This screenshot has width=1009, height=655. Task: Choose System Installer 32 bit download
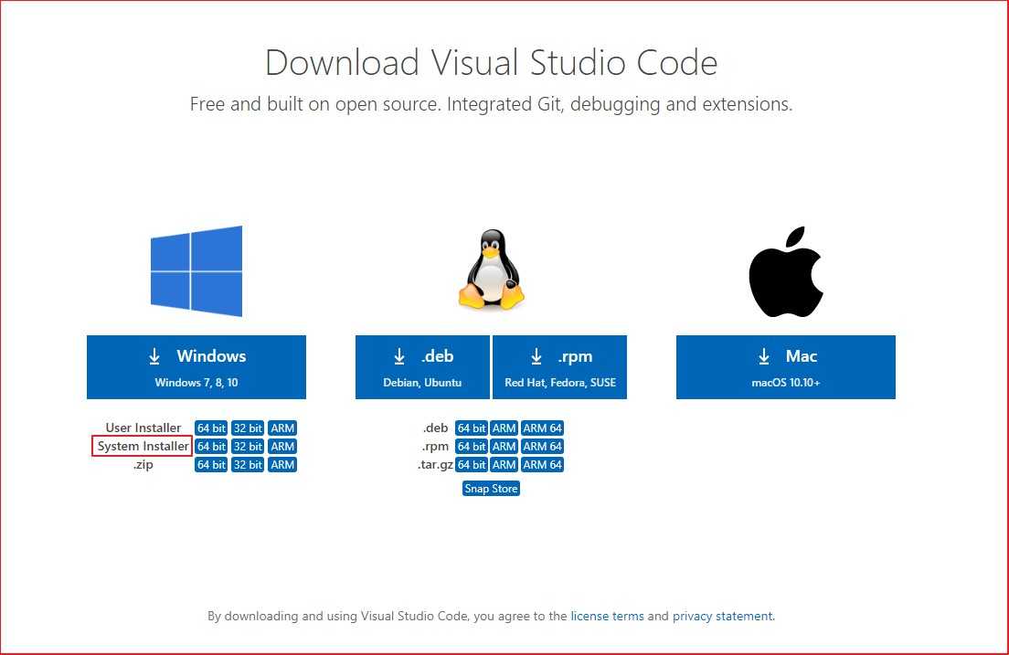click(x=248, y=446)
